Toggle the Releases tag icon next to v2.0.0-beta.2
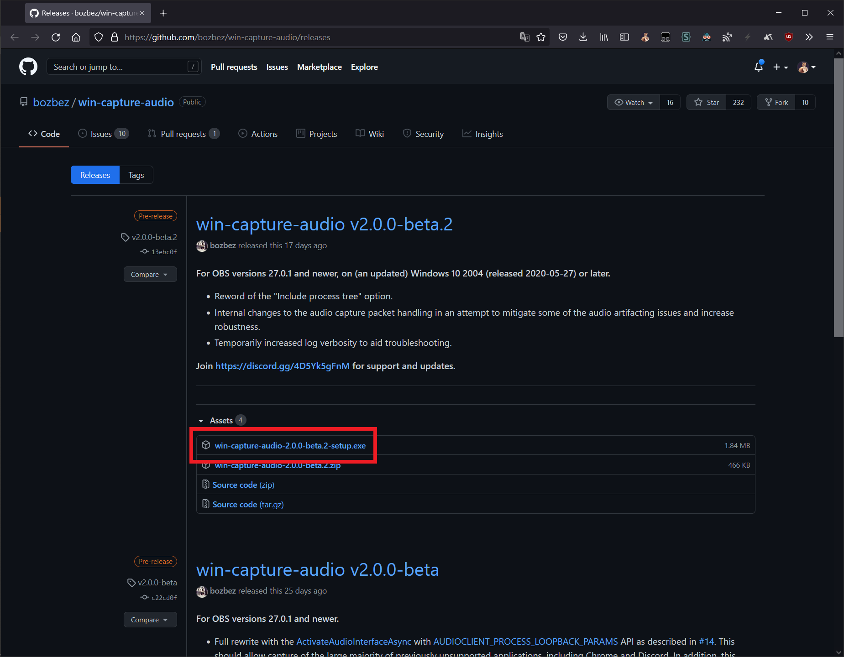Viewport: 844px width, 657px height. (125, 237)
